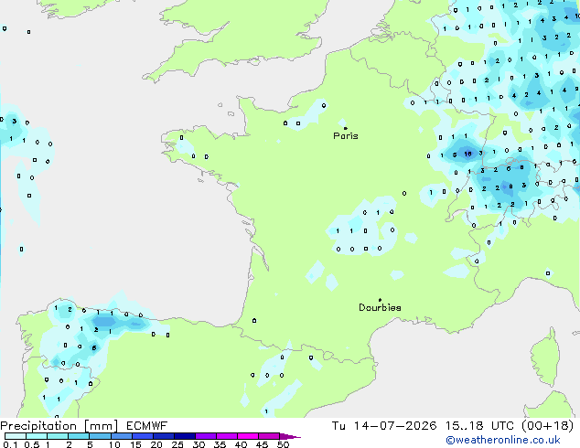Image resolution: width=580 pixels, height=448 pixels.
Task: Select the dark blue 20 mm legend swatch
Action: 164,436
